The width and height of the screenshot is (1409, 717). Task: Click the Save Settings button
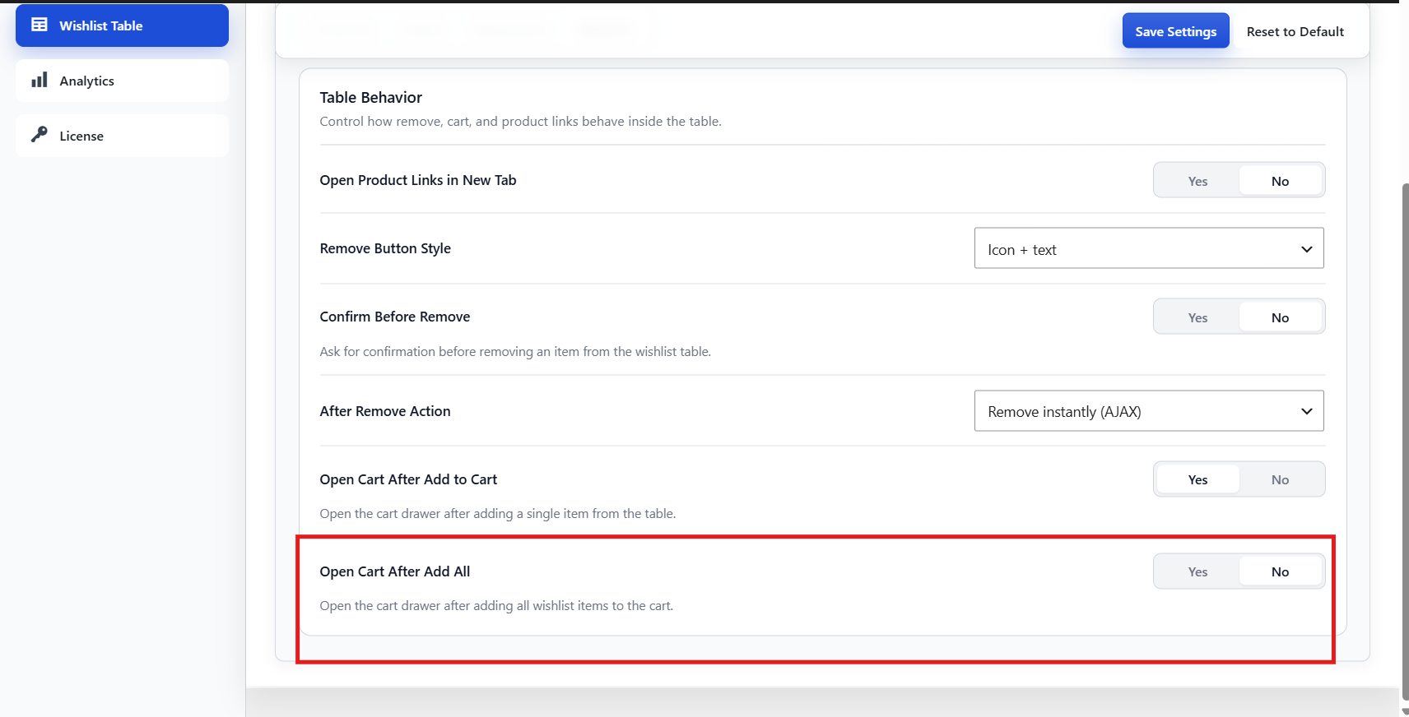click(1175, 31)
